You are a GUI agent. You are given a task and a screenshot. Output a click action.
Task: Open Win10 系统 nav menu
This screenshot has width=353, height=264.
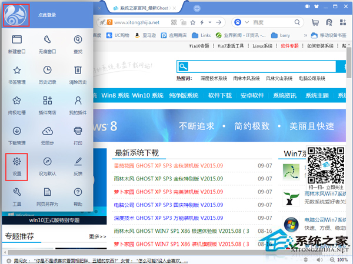point(148,95)
